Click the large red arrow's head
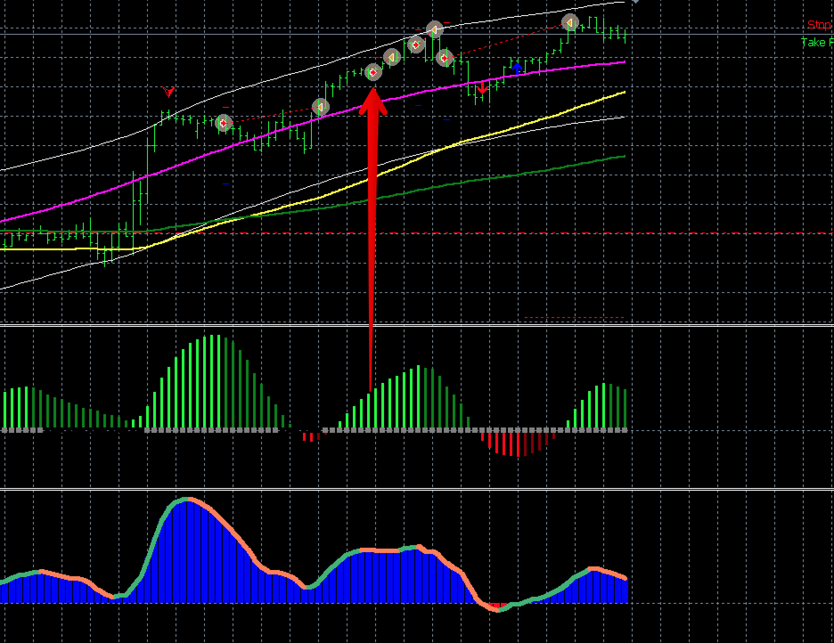834x643 pixels. pos(373,102)
